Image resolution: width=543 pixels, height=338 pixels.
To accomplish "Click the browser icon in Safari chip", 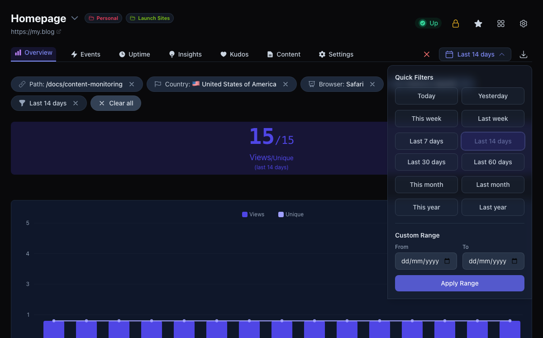I will pyautogui.click(x=312, y=84).
